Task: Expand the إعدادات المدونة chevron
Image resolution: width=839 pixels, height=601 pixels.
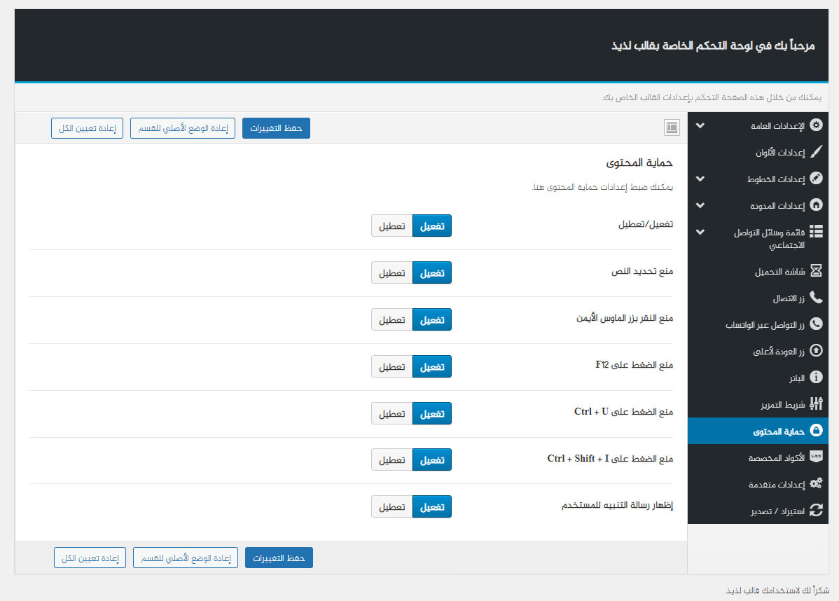Action: (700, 205)
